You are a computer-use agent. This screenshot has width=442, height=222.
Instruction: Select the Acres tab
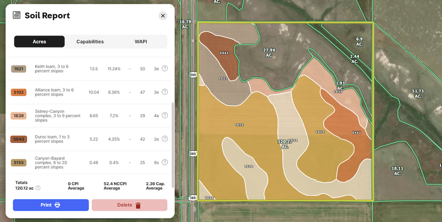(39, 41)
